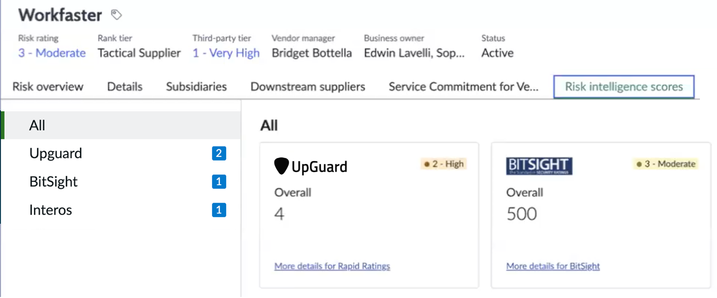The width and height of the screenshot is (717, 298).
Task: Select Interos in the provider list
Action: click(121, 210)
